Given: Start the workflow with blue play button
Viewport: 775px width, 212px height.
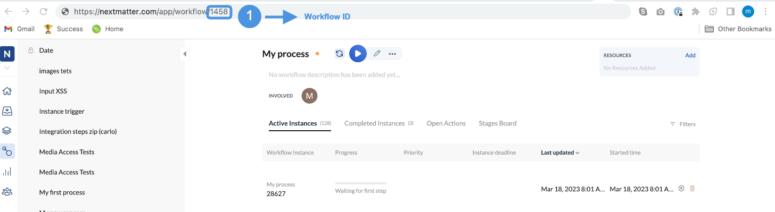Looking at the screenshot, I should point(358,54).
